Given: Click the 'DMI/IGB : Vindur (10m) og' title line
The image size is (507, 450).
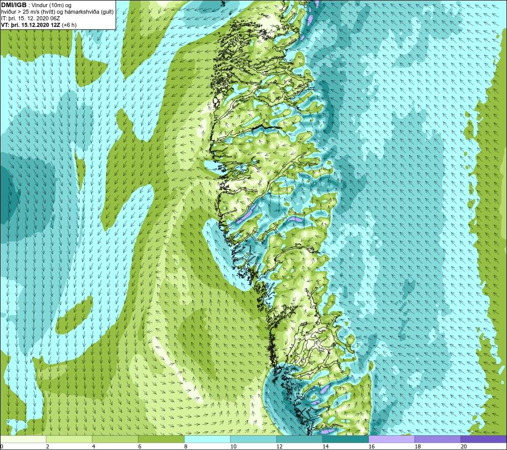Looking at the screenshot, I should click(x=36, y=5).
